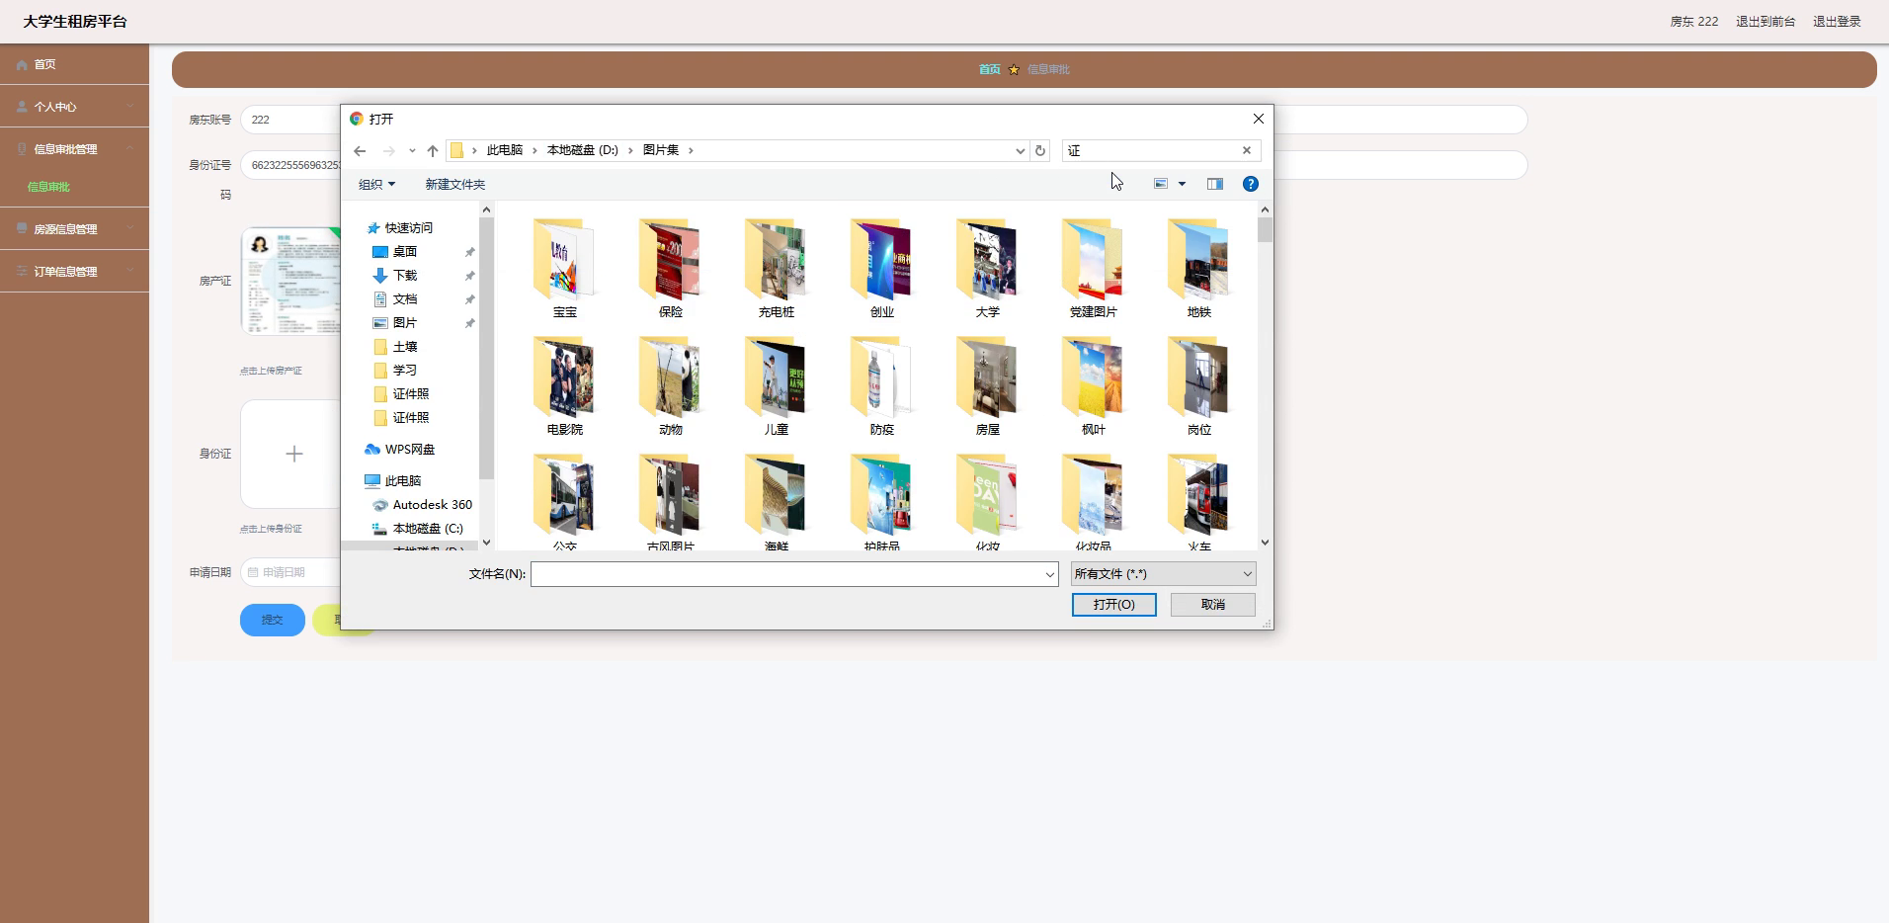Select 图片 in navigation pane
Screen dimensions: 1889x923
[405, 323]
